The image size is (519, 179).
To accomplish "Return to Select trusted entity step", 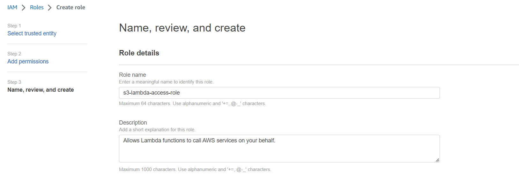I will pos(32,33).
